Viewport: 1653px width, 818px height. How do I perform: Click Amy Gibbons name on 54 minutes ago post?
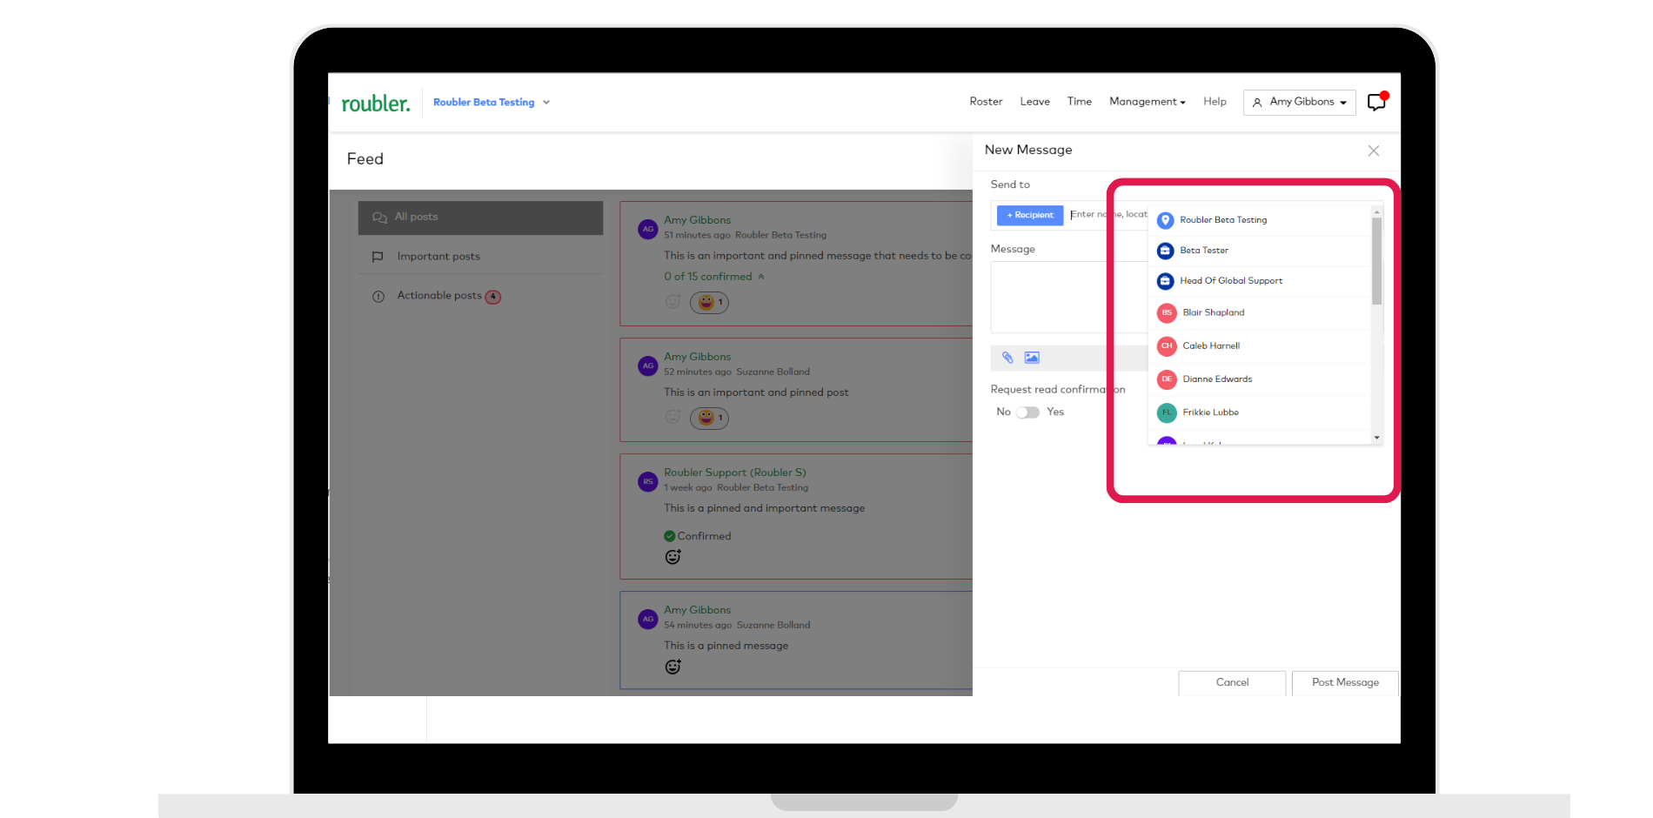point(697,610)
